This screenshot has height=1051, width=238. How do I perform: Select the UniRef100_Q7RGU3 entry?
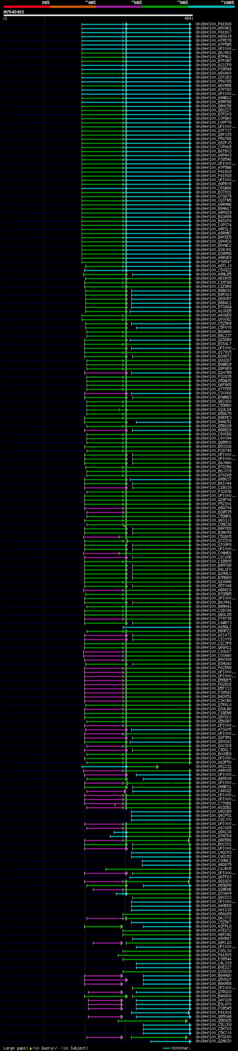coord(213,992)
